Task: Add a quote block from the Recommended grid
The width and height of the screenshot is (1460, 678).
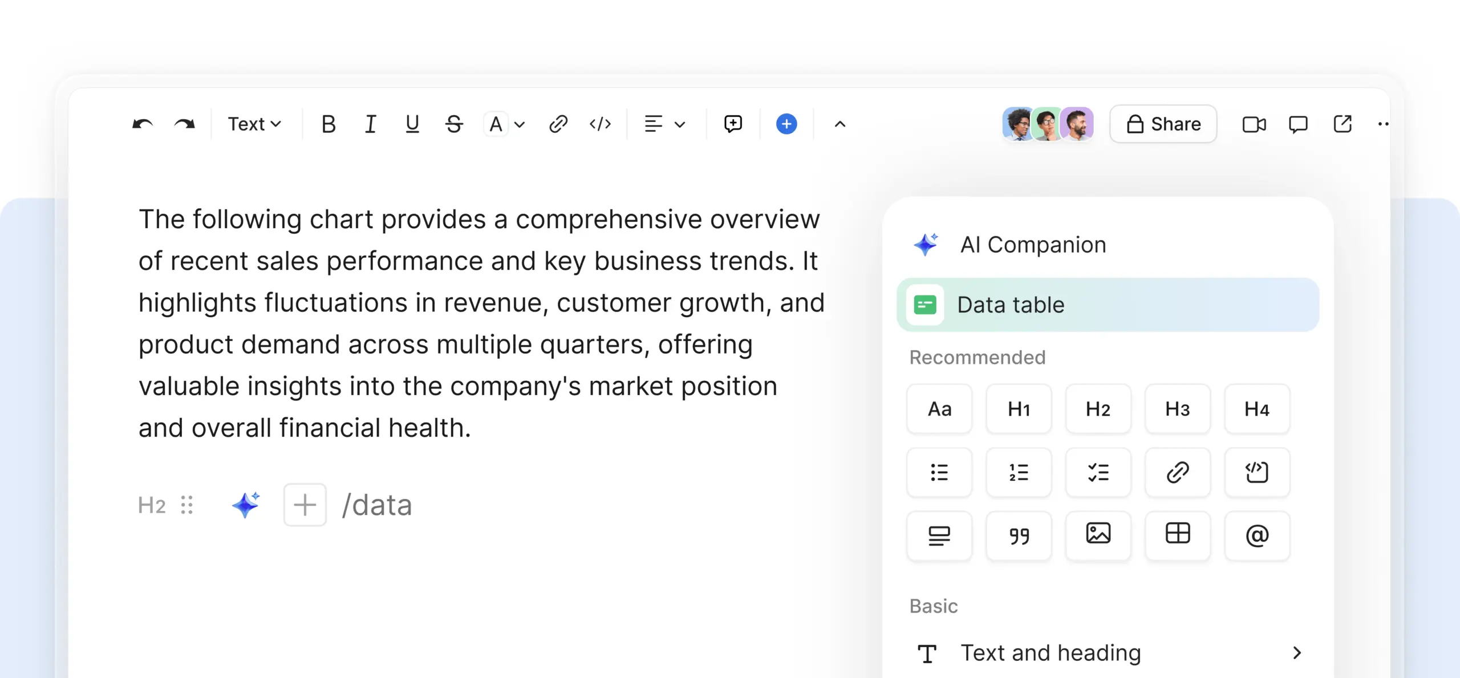Action: coord(1019,535)
